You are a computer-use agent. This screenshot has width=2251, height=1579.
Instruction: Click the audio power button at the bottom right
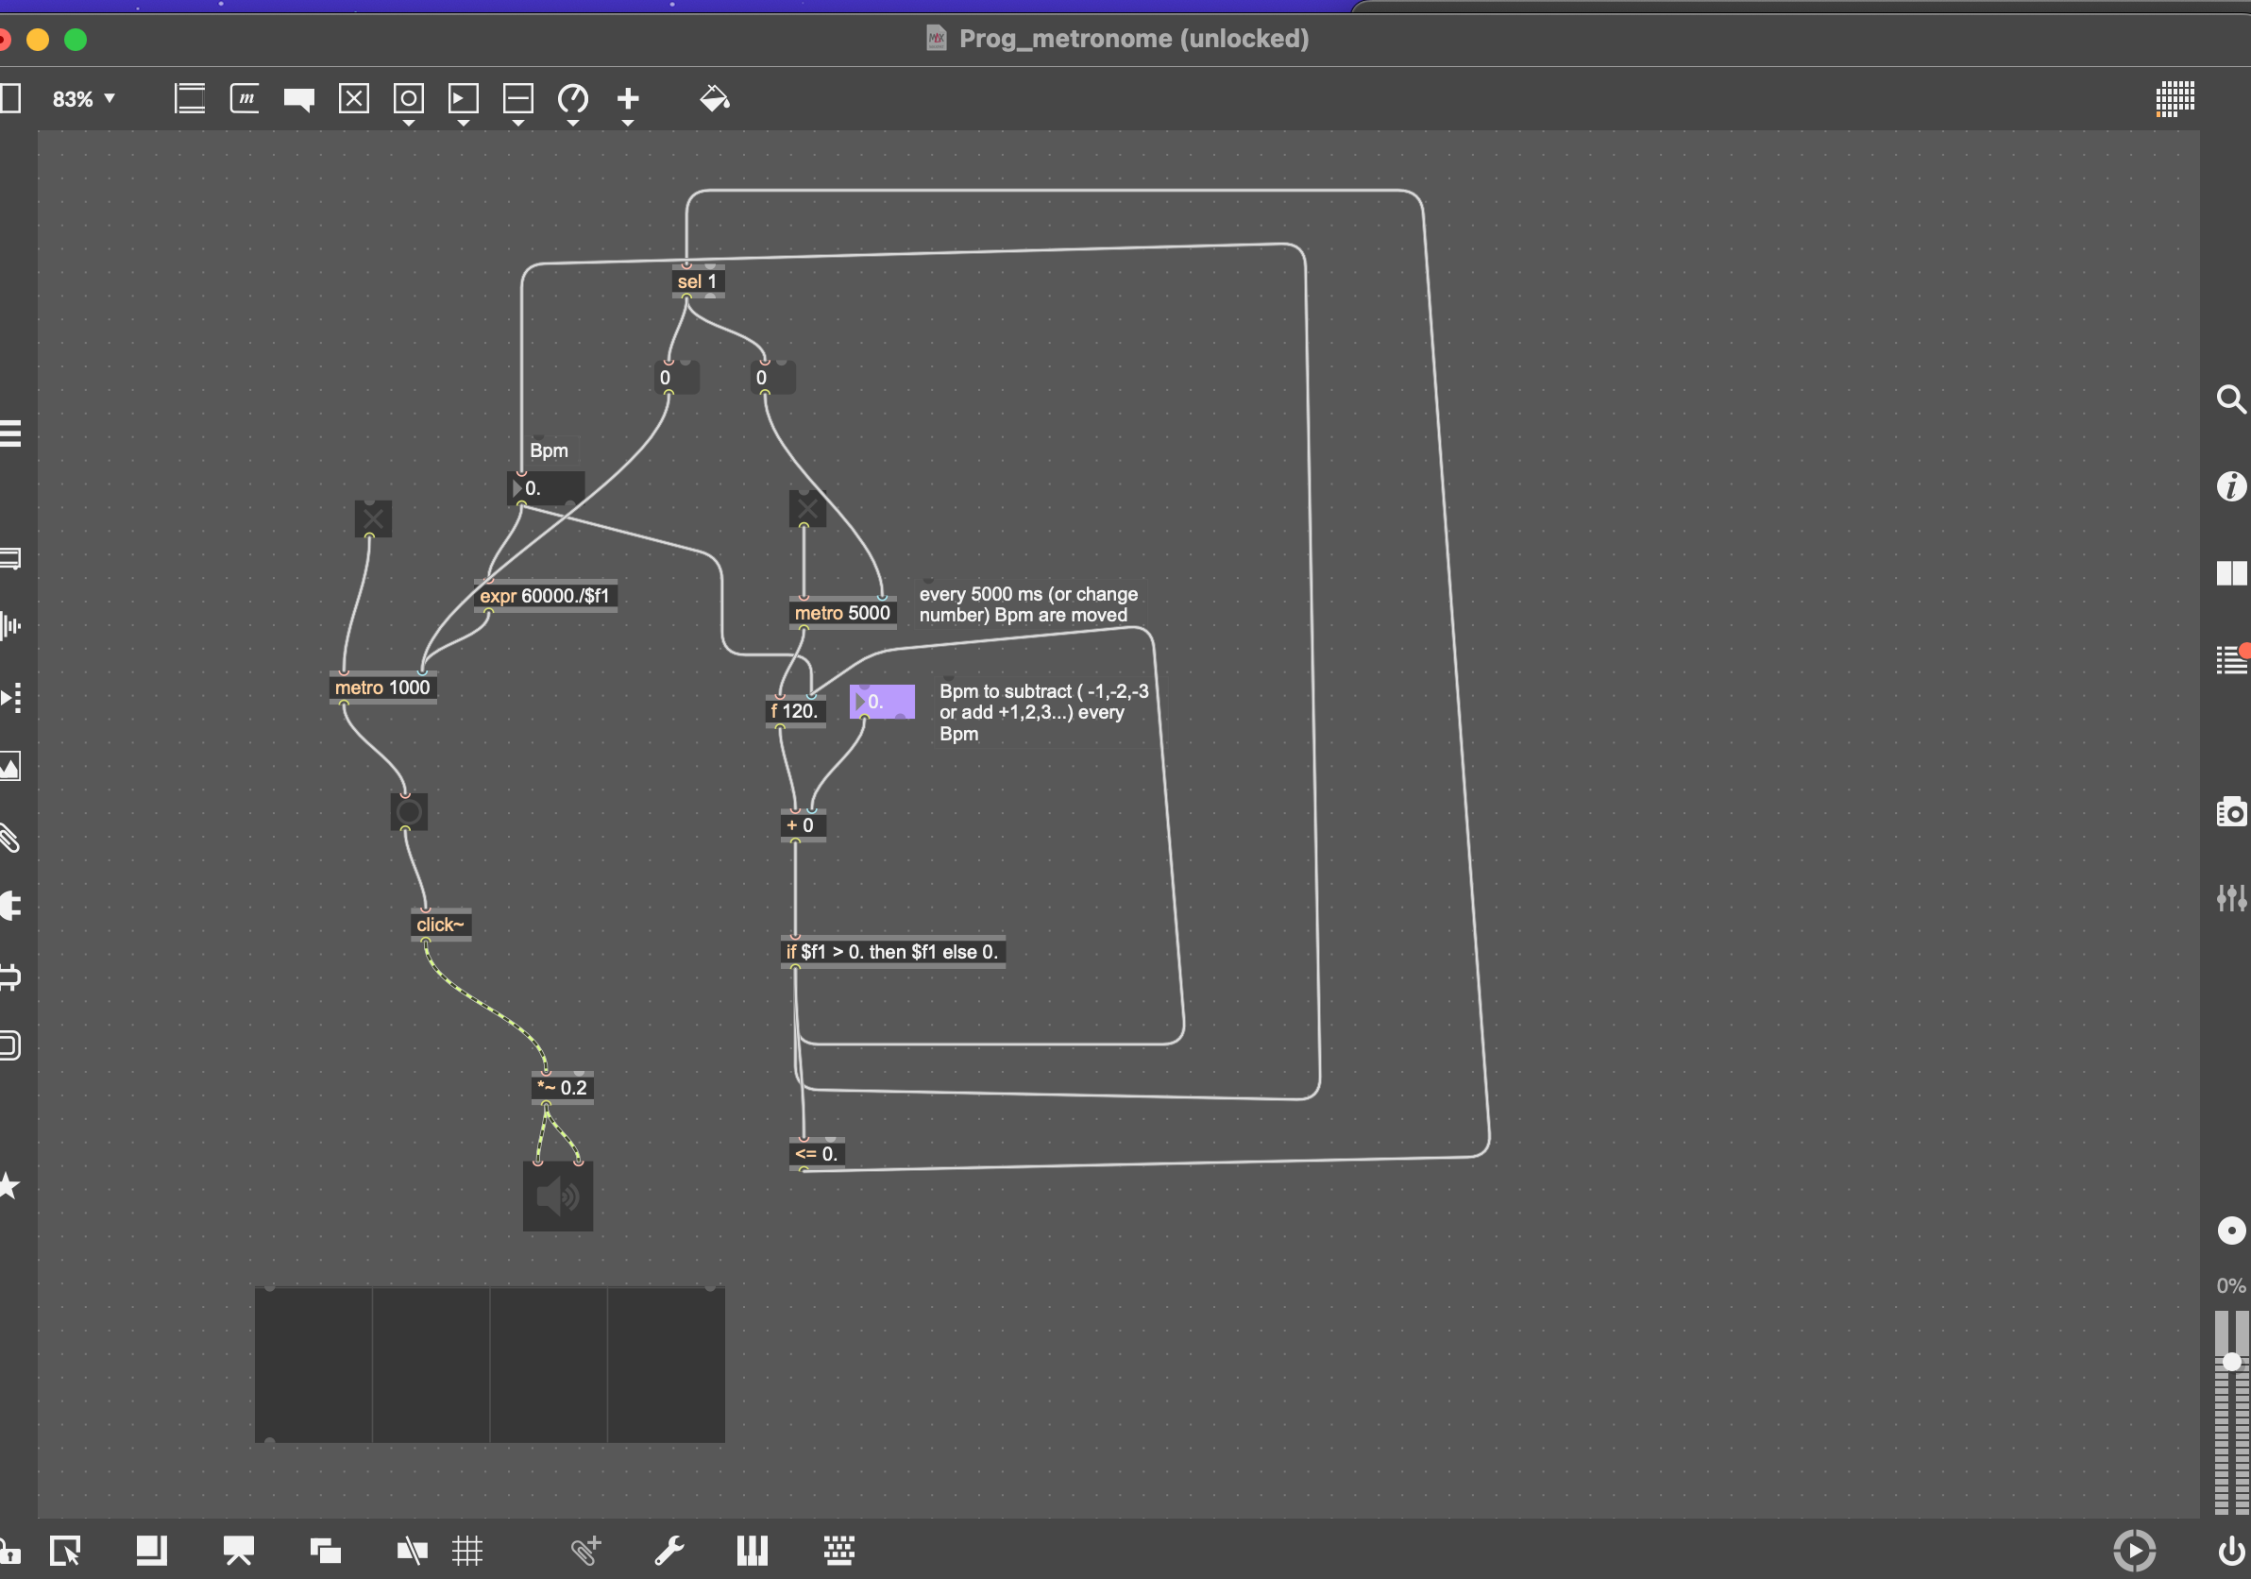[2230, 1551]
